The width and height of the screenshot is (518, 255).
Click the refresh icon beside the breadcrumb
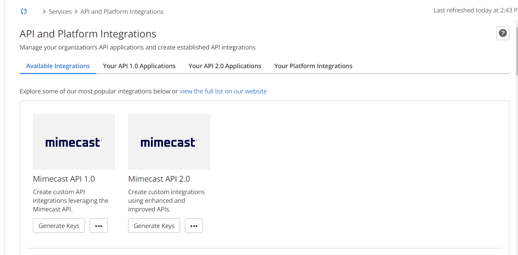click(x=24, y=11)
